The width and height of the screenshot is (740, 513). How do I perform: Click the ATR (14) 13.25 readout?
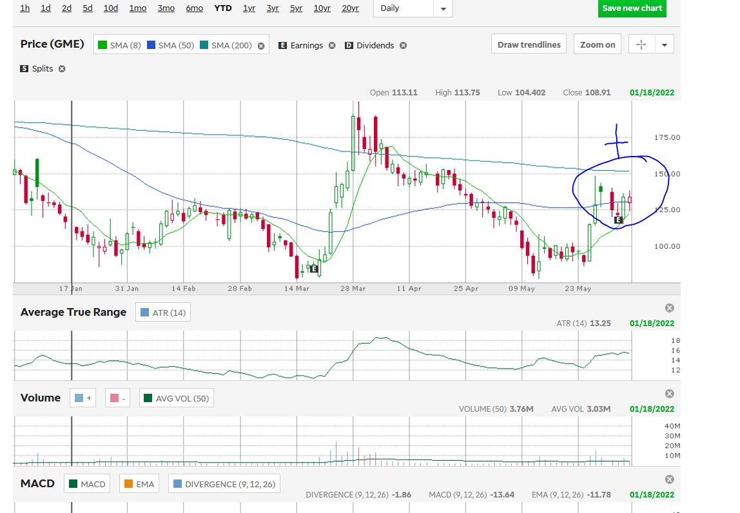click(583, 324)
